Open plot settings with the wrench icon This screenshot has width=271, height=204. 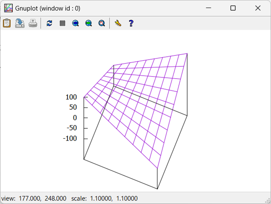(x=118, y=23)
